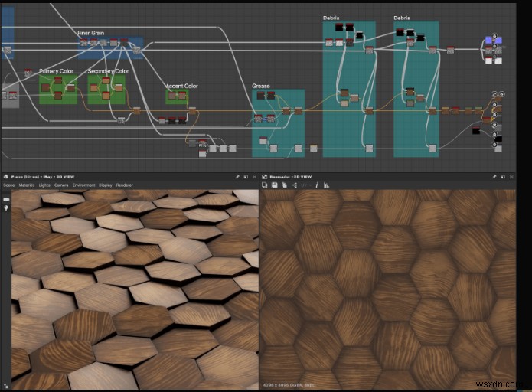Select the Secondary Color frame title
This screenshot has height=392, width=532.
107,71
